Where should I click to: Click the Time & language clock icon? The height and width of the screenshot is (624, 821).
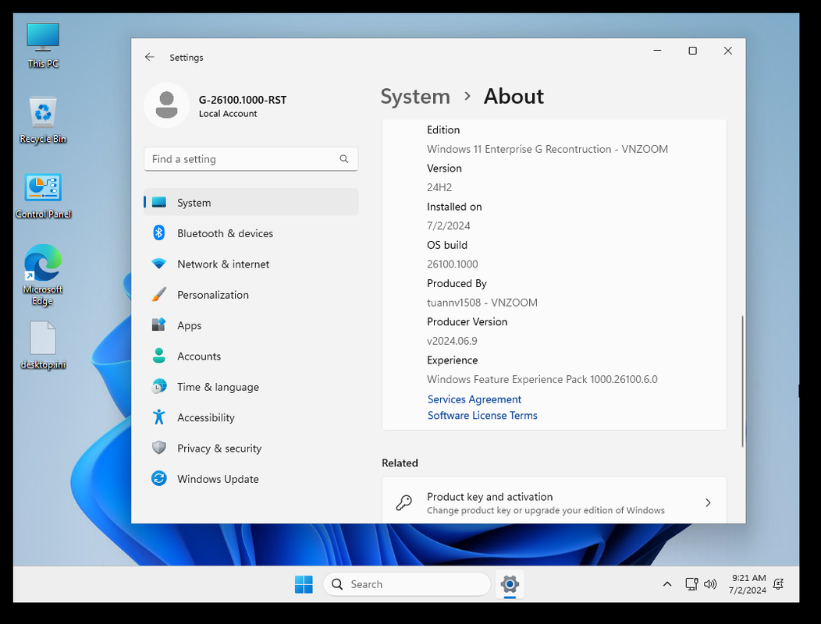pos(159,386)
